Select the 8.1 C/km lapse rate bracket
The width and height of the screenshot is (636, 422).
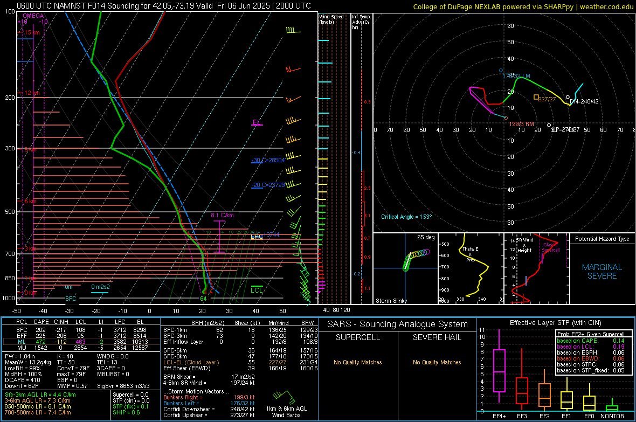[x=219, y=237]
